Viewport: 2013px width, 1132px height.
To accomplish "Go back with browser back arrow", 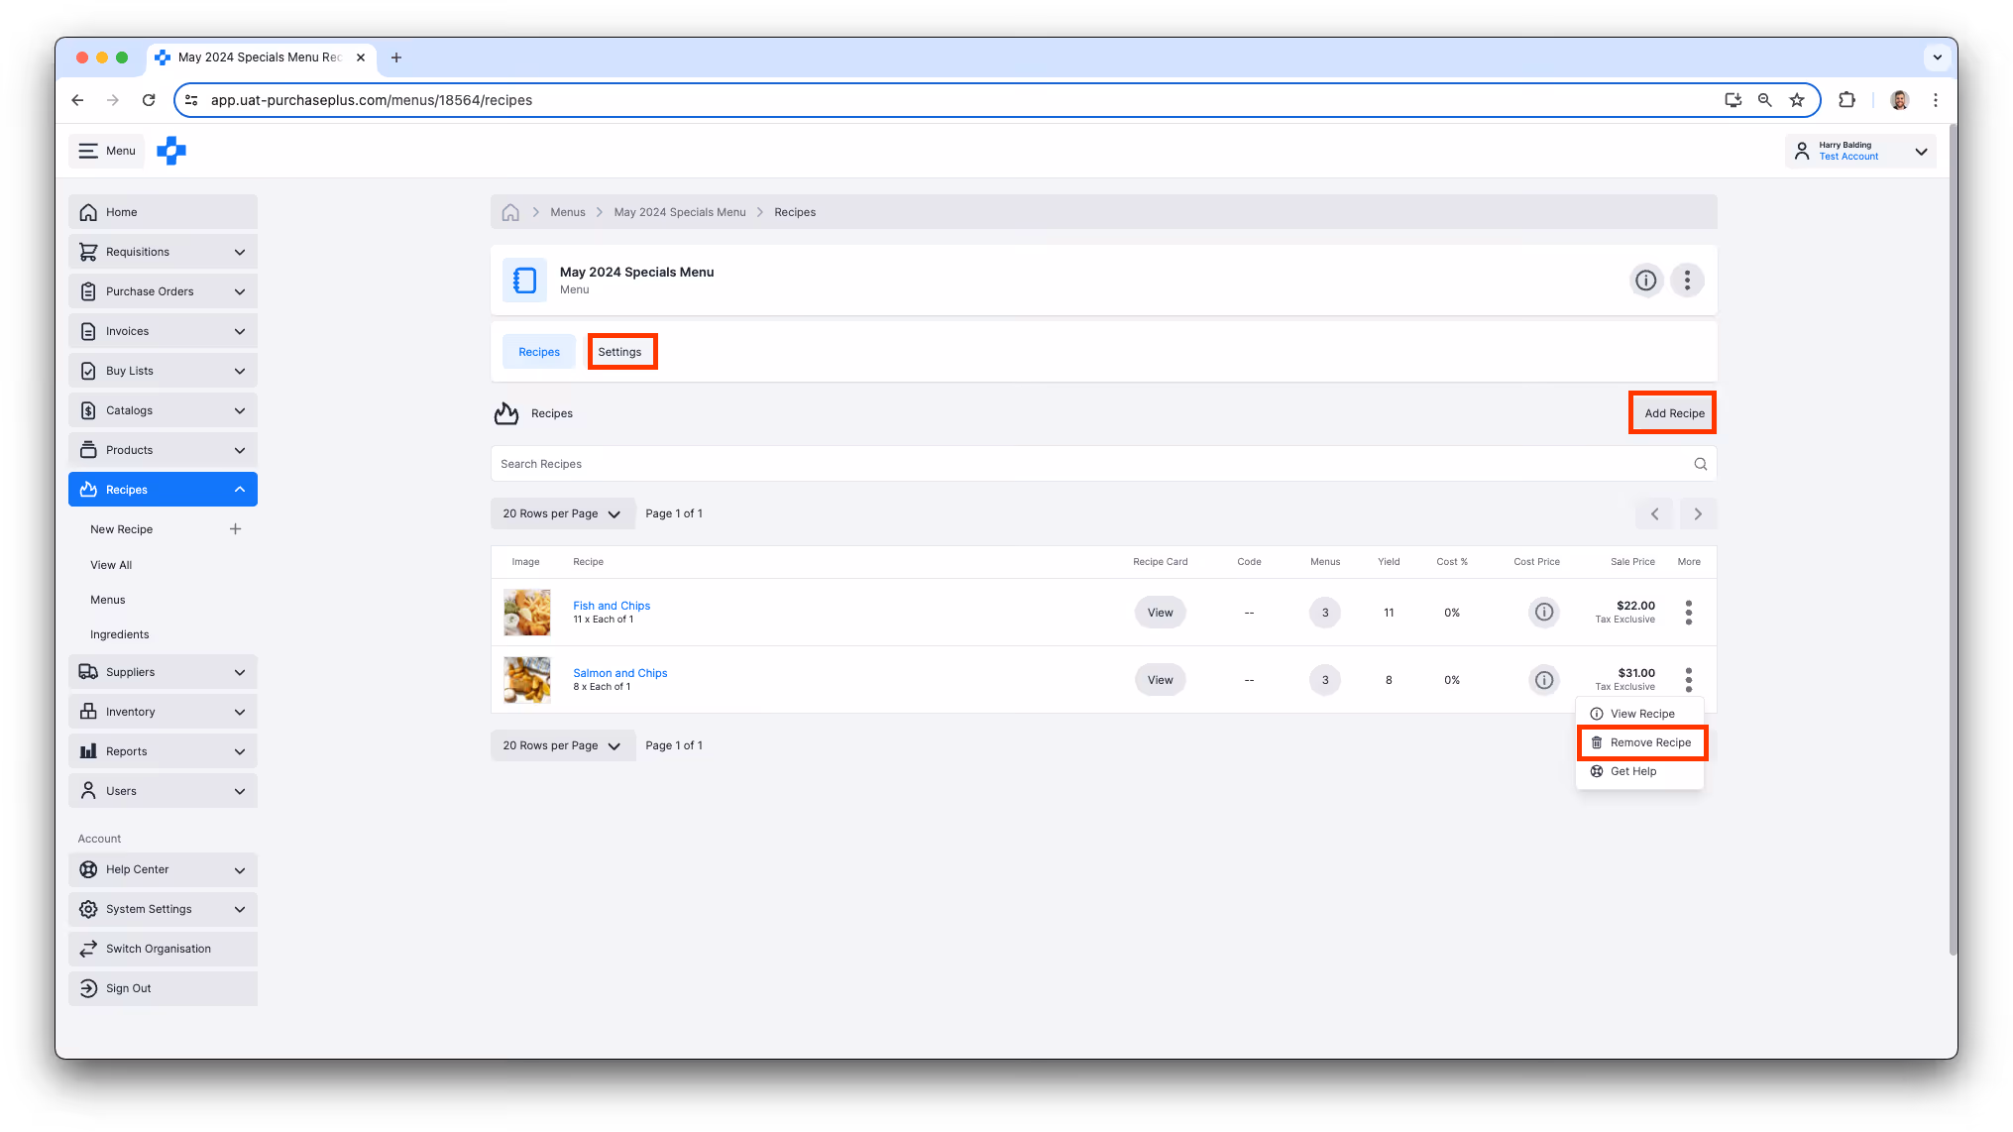I will coord(77,100).
